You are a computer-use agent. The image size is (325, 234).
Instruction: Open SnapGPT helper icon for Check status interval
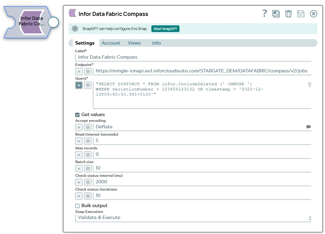pyautogui.click(x=88, y=182)
